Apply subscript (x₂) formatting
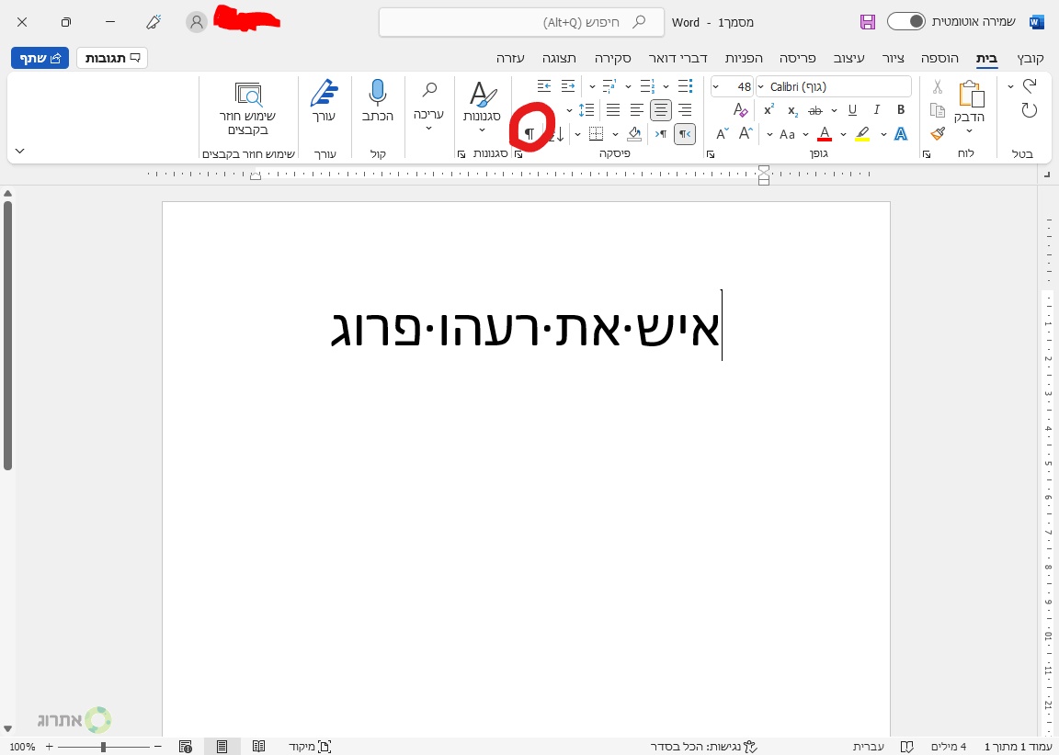The height and width of the screenshot is (755, 1059). tap(792, 110)
